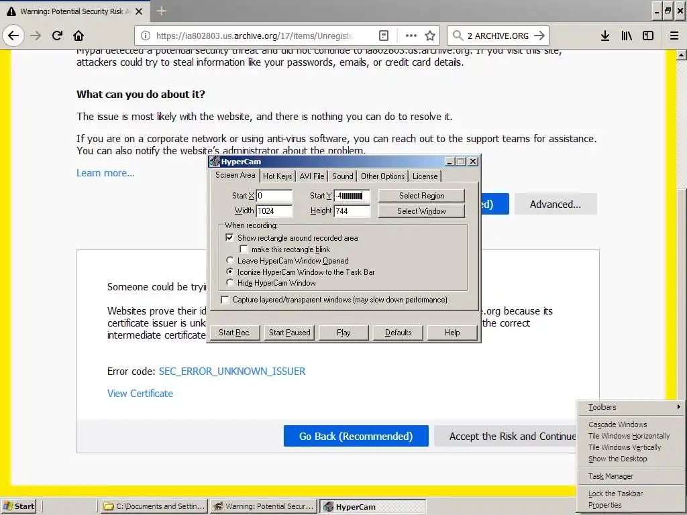The height and width of the screenshot is (515, 687).
Task: Click the browser forward arrow
Action: [36, 36]
